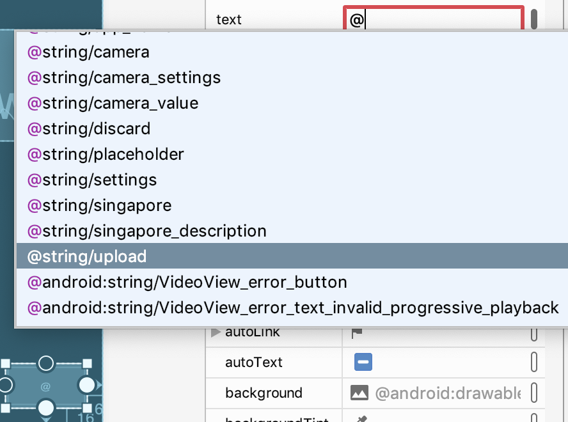Expand the autoLink attribute row
This screenshot has height=422, width=568.
click(x=216, y=332)
